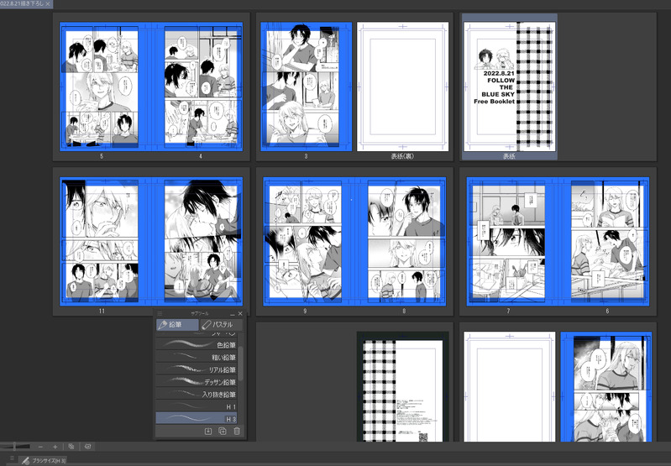Image resolution: width=671 pixels, height=466 pixels.
Task: Click the delete sub tool trash icon
Action: point(237,431)
